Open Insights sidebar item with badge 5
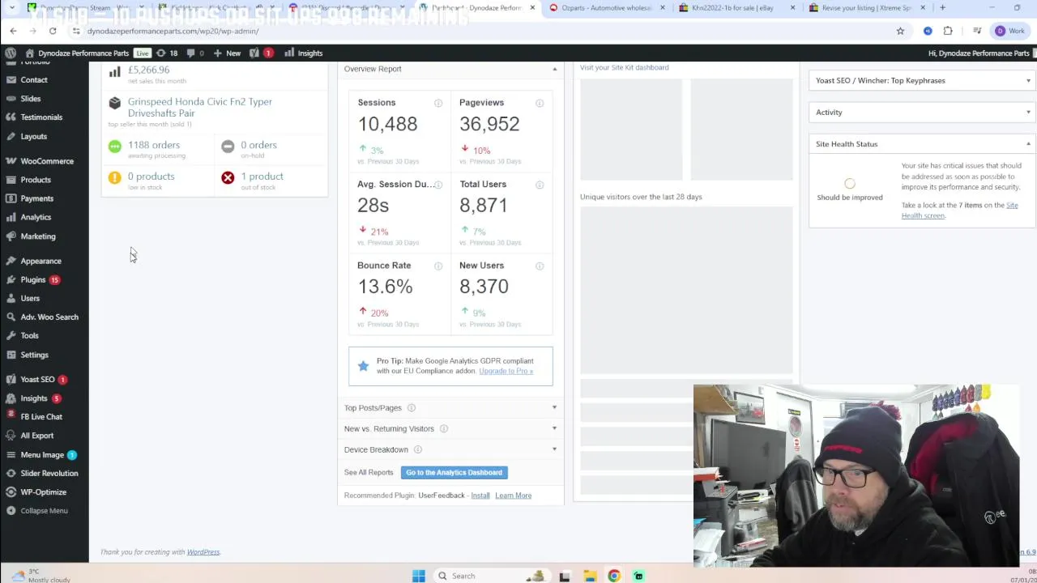Viewport: 1037px width, 583px height. click(x=34, y=398)
